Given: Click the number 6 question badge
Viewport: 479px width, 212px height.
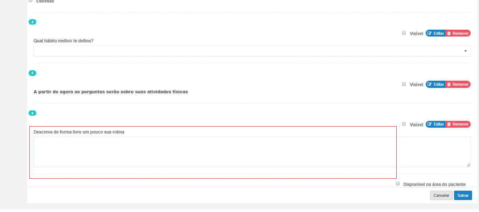Looking at the screenshot, I should (x=32, y=113).
